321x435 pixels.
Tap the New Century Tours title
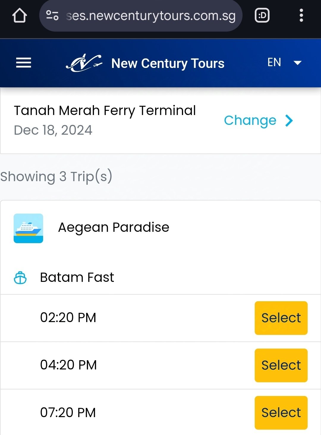tap(168, 63)
